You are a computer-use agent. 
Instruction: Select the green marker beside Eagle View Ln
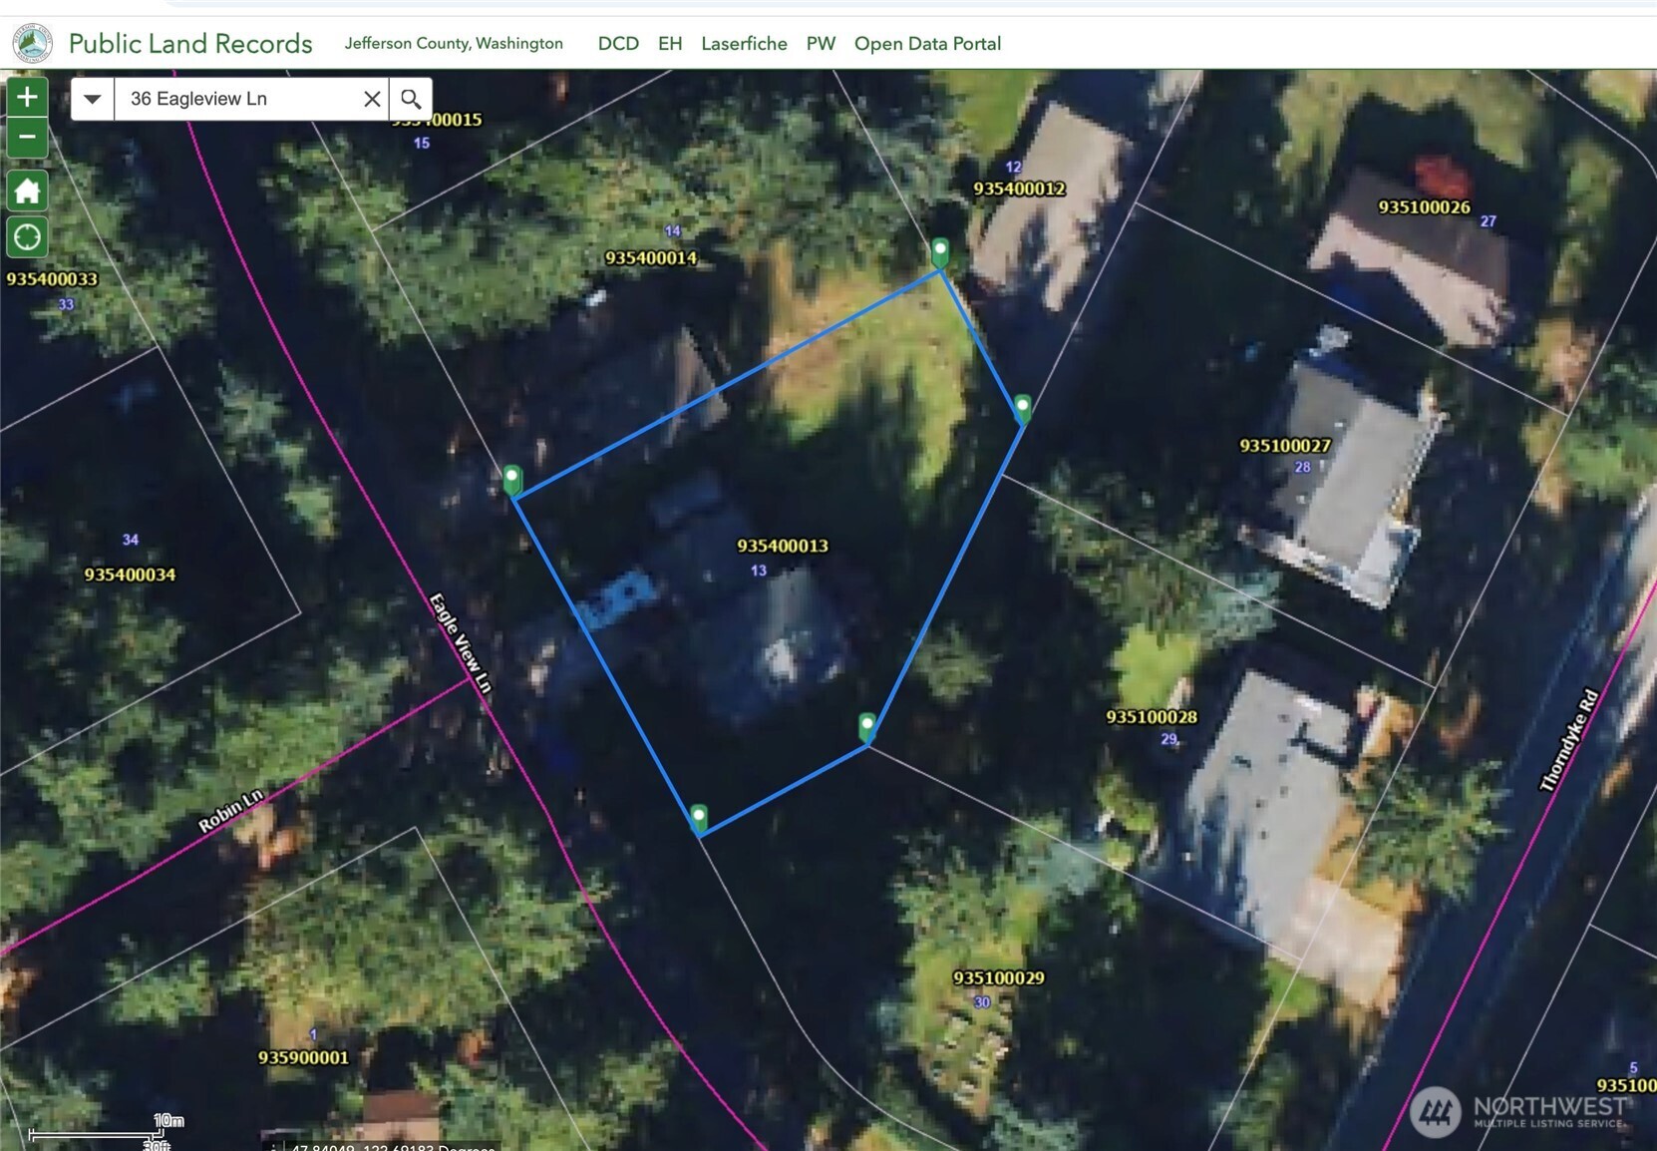pos(512,480)
